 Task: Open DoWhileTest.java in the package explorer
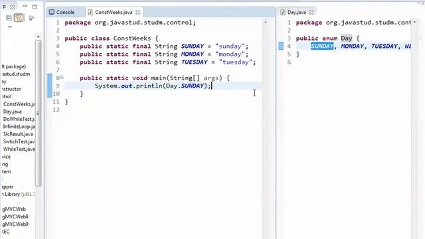[x=19, y=119]
